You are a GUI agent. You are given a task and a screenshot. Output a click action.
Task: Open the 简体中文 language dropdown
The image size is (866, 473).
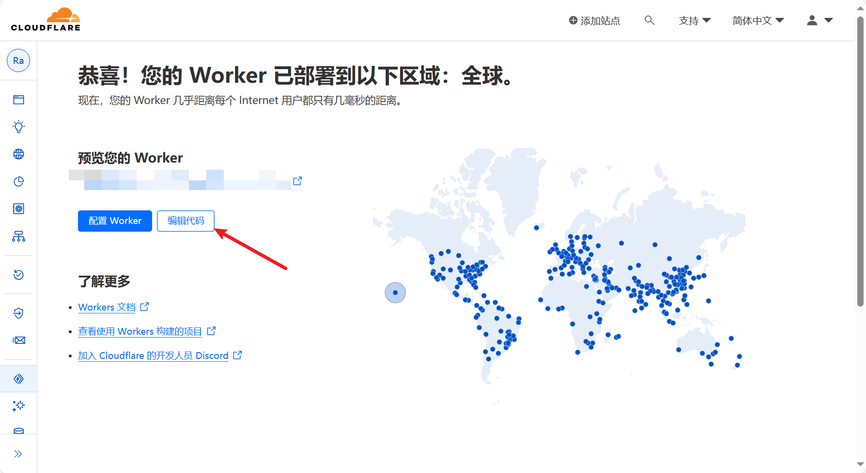(758, 21)
